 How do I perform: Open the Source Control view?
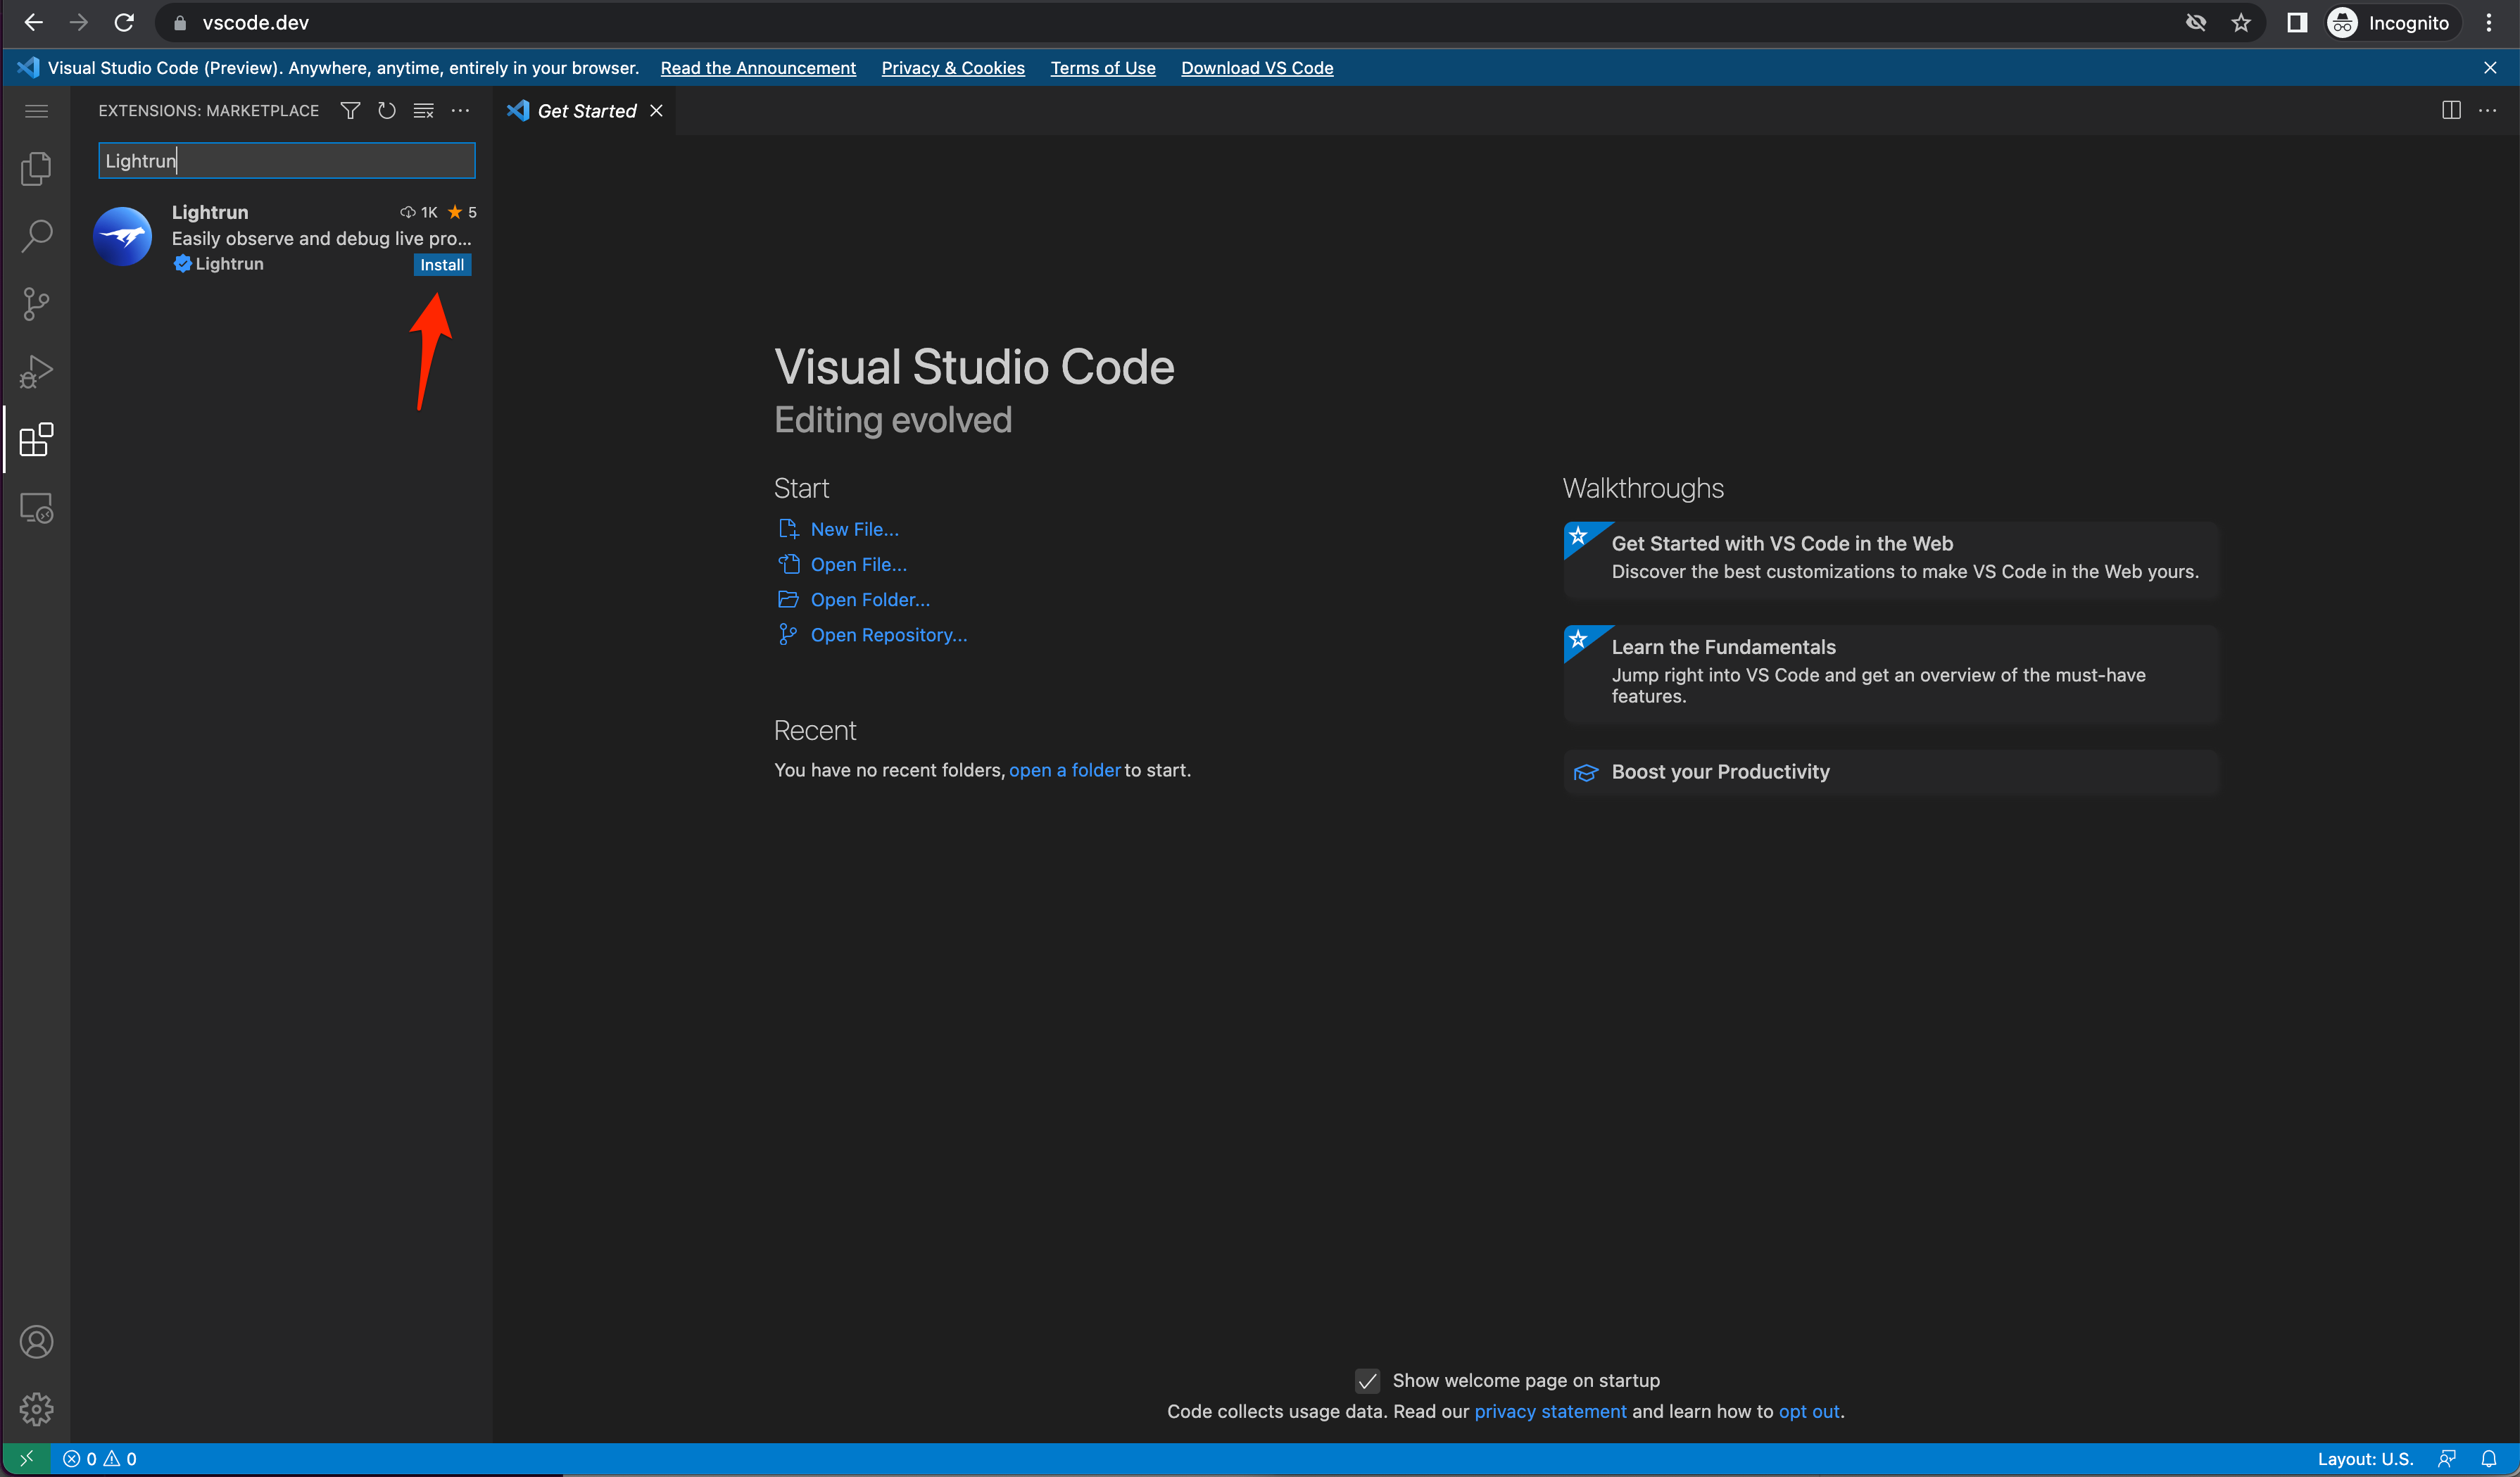36,304
